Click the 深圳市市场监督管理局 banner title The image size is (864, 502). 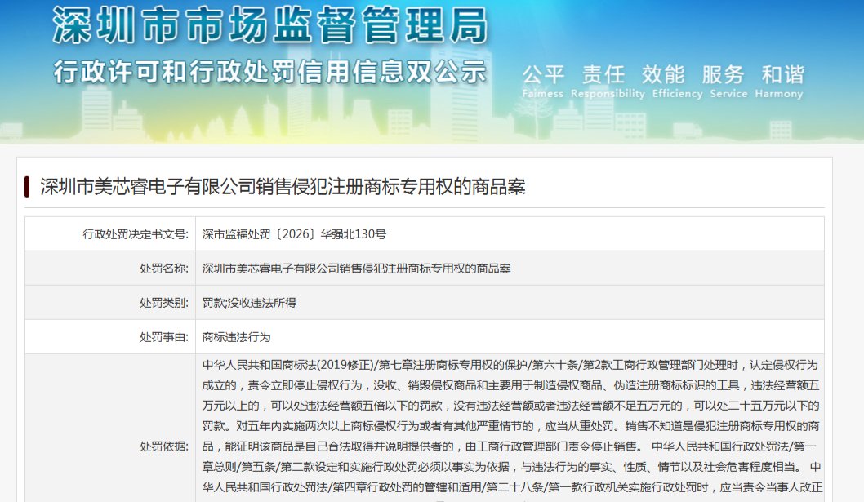(x=270, y=25)
